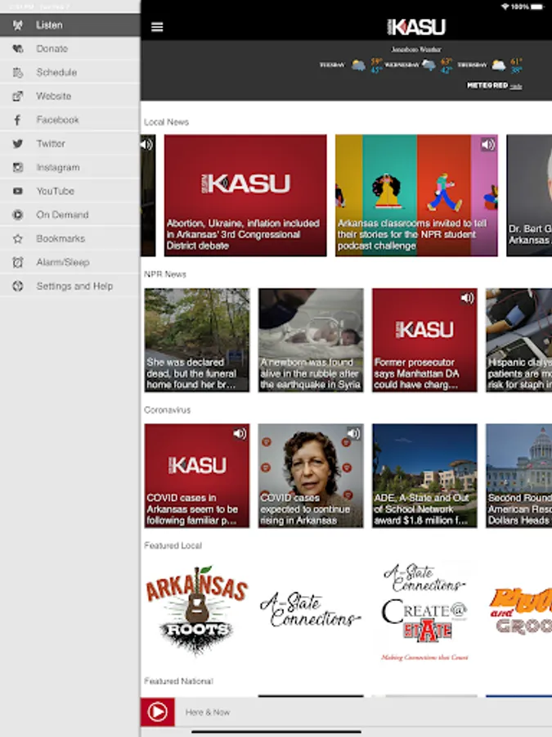The width and height of the screenshot is (552, 737).
Task: Open Rhythm and Grooves program tile
Action: 518,611
